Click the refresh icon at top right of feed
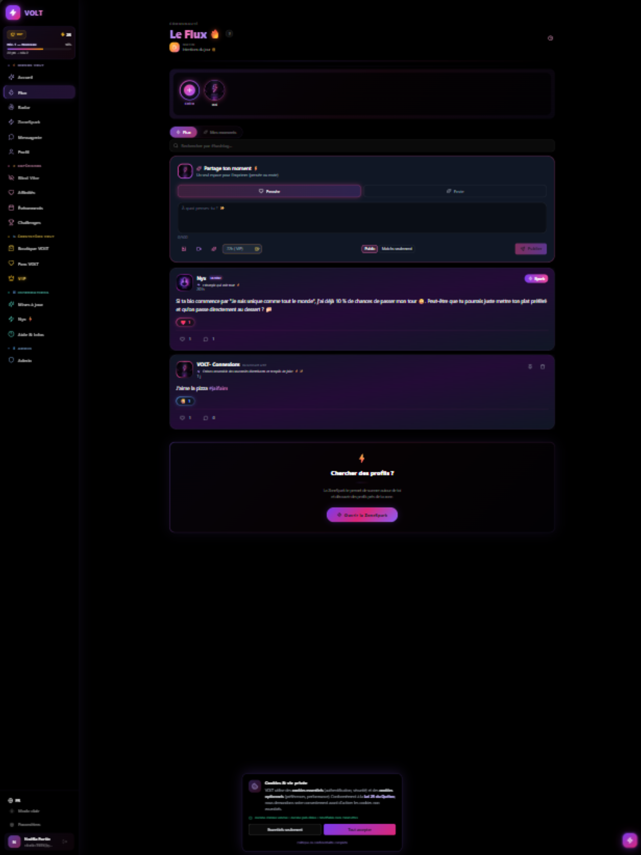 point(550,38)
